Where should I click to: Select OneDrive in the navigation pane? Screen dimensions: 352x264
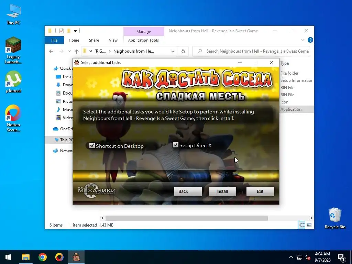pos(63,129)
